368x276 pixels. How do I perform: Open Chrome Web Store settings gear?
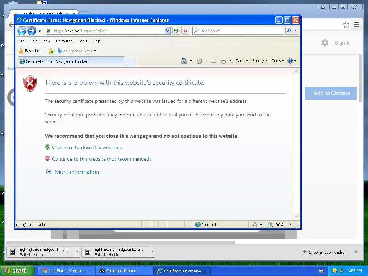(325, 43)
